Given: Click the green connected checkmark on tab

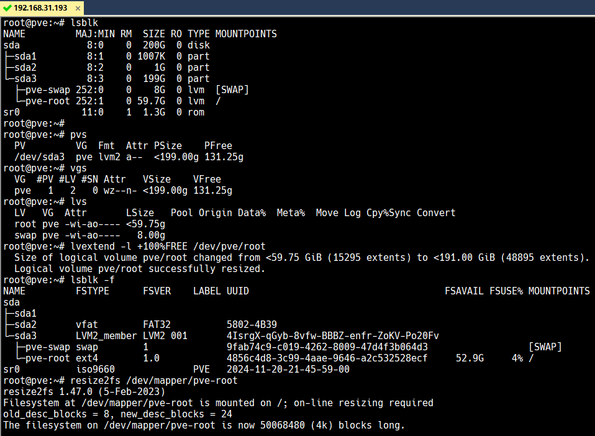Looking at the screenshot, I should pos(7,8).
